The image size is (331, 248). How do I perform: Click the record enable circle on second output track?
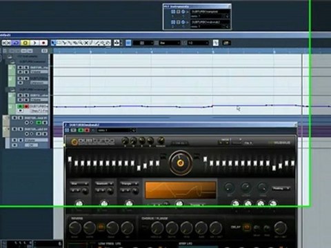(x=27, y=134)
